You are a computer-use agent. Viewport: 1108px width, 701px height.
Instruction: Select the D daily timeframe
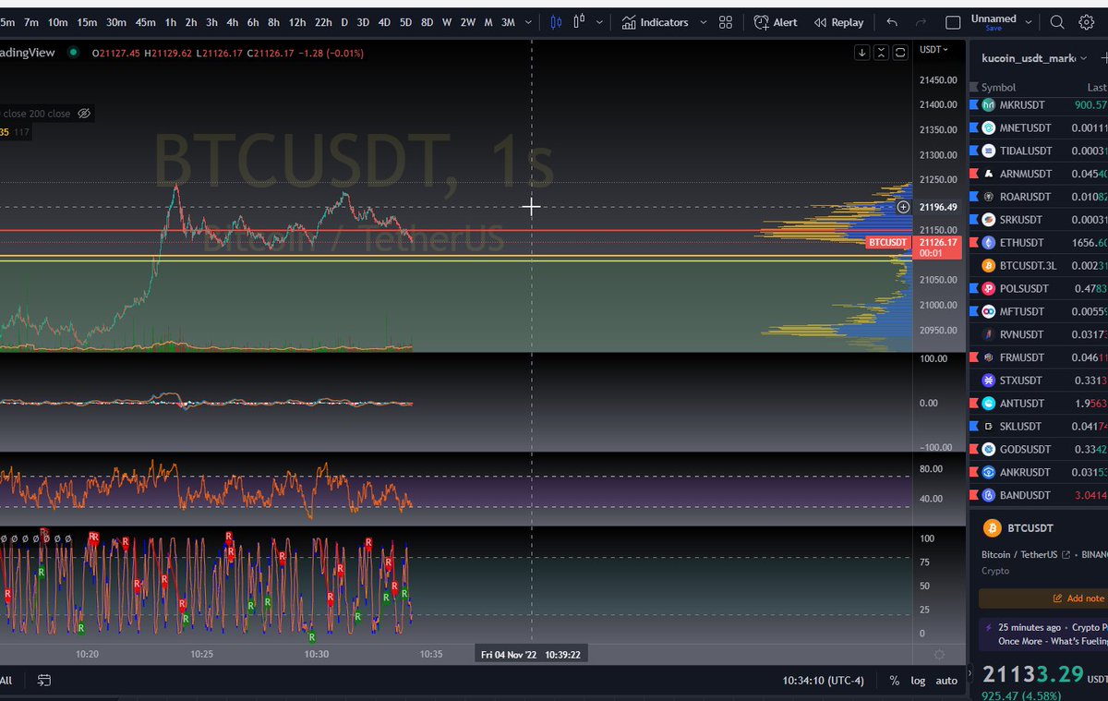[x=344, y=22]
